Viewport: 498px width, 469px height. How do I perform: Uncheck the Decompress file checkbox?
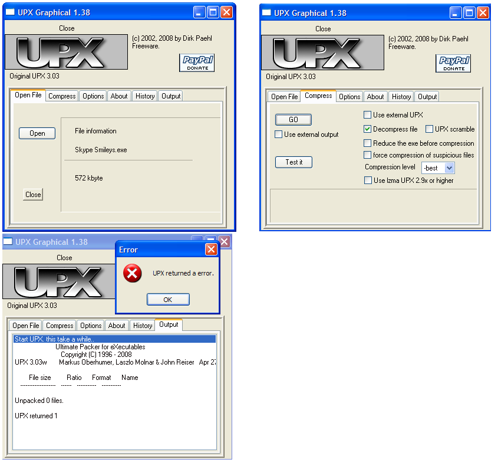coord(368,129)
